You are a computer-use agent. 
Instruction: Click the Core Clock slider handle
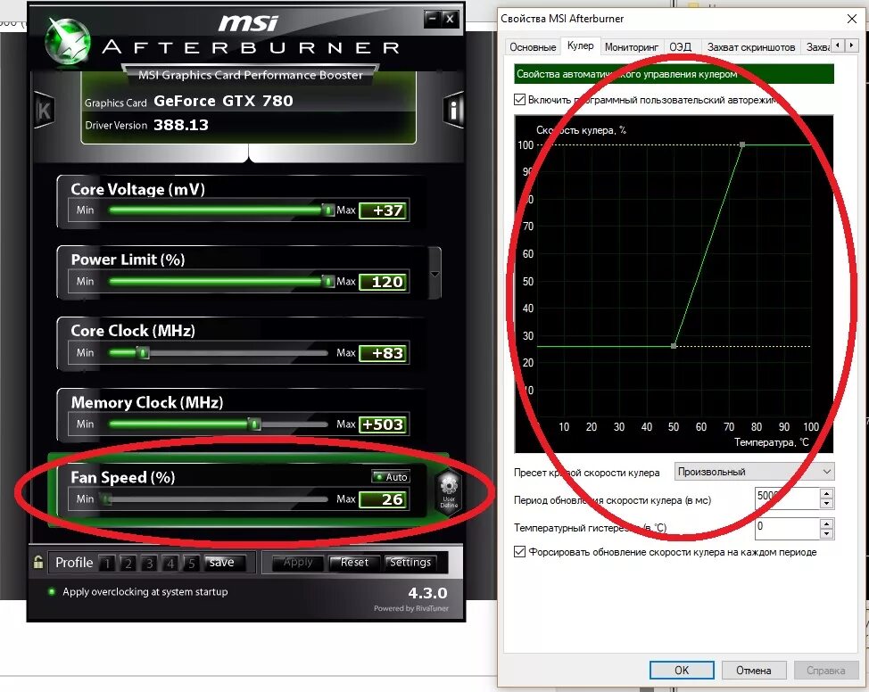(x=143, y=353)
